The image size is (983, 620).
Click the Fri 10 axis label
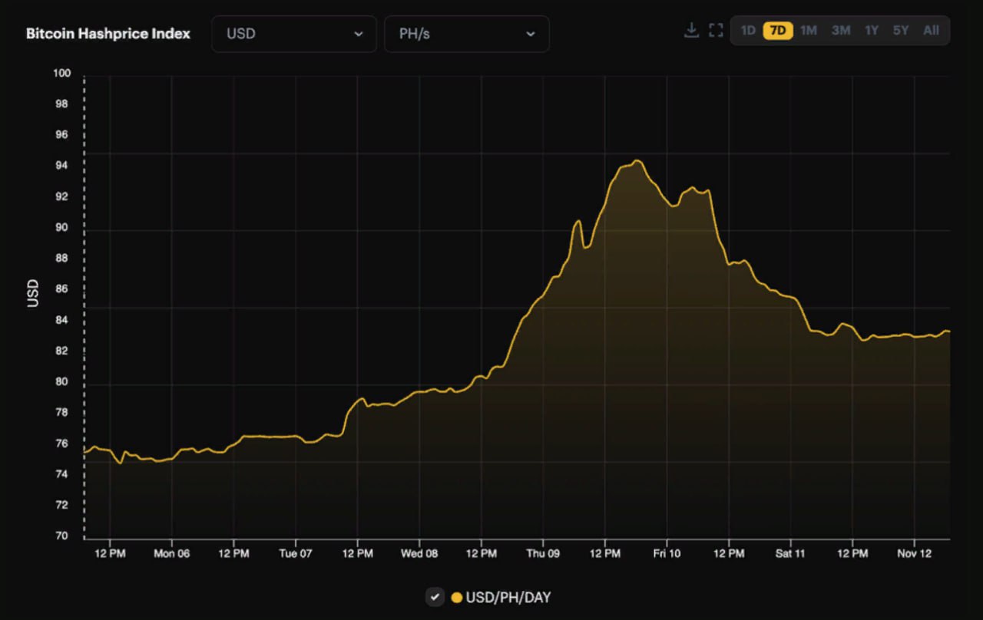coord(667,553)
